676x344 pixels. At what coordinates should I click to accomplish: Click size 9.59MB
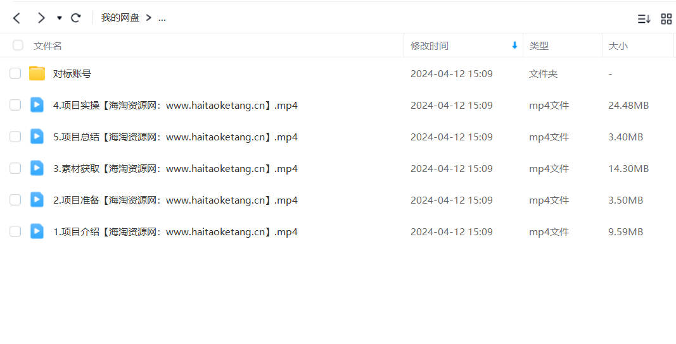pyautogui.click(x=625, y=232)
